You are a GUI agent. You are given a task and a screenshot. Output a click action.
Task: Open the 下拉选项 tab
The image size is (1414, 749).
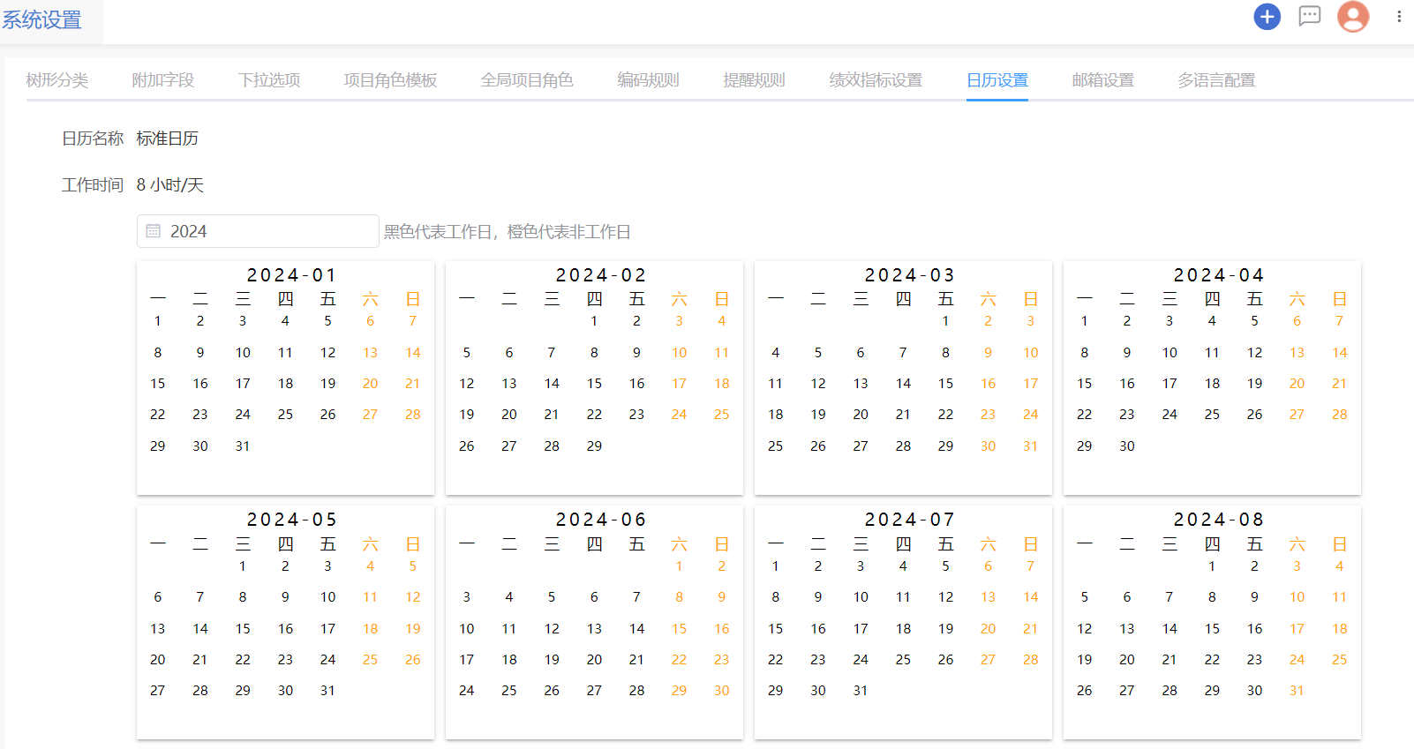pos(269,80)
